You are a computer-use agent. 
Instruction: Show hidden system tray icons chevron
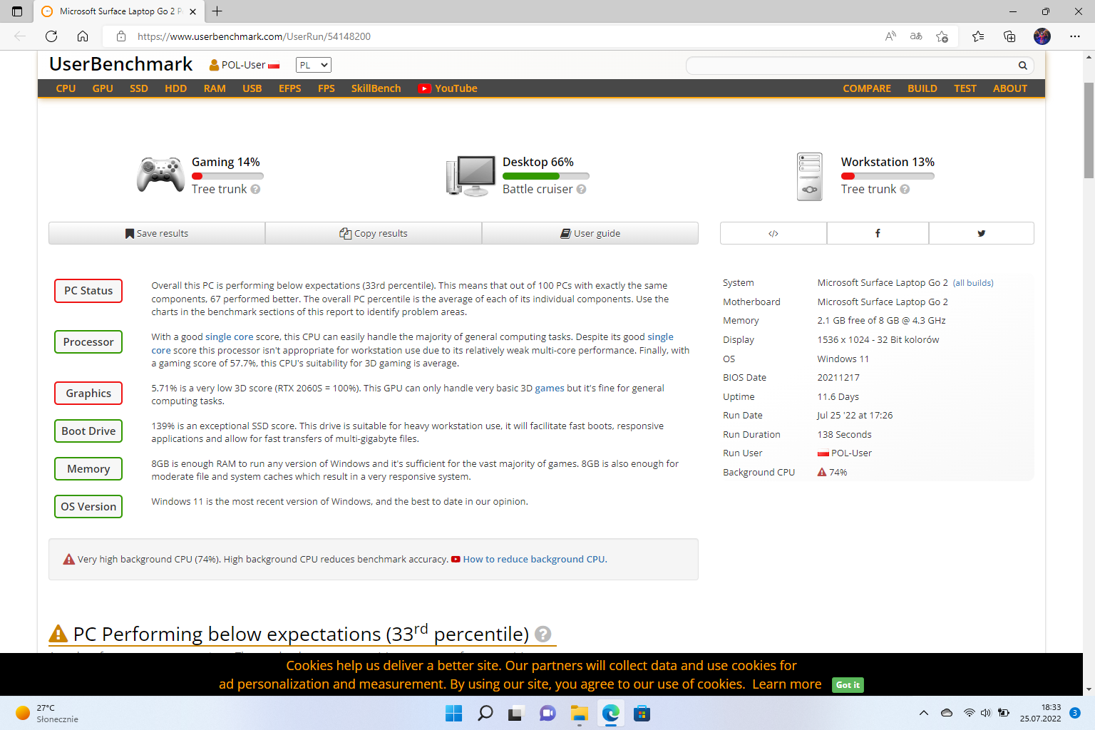point(924,713)
